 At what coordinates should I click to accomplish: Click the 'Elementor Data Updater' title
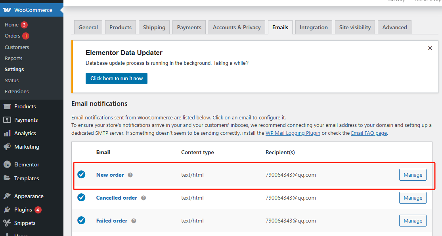click(124, 53)
